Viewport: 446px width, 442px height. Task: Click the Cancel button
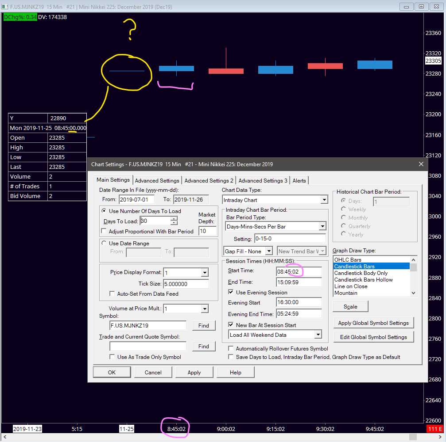153,372
